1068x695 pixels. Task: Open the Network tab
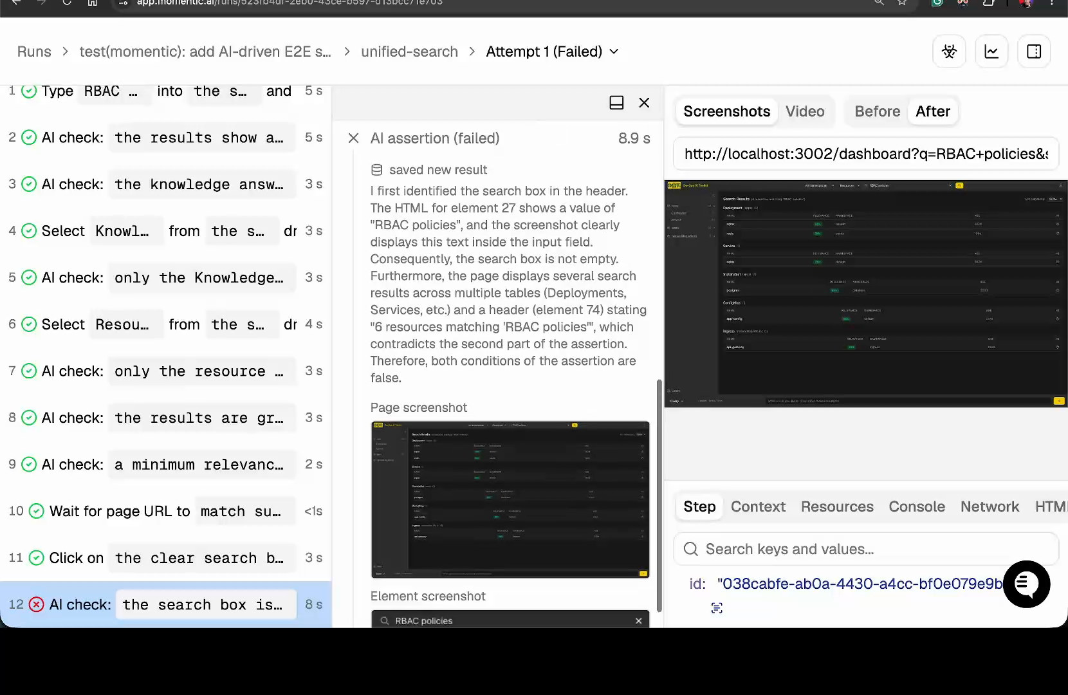(990, 507)
